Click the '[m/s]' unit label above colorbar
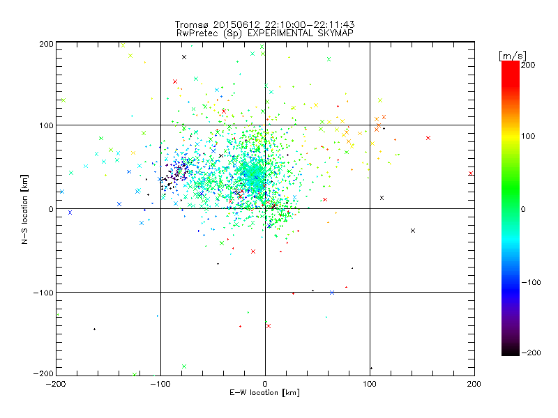 coord(513,56)
